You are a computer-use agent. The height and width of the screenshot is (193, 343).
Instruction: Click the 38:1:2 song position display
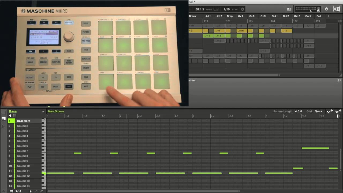(200, 9)
